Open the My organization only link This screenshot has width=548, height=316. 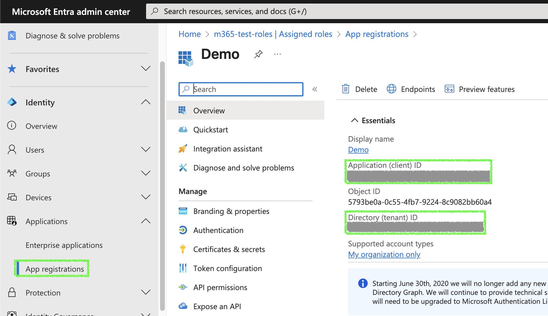[x=384, y=254]
